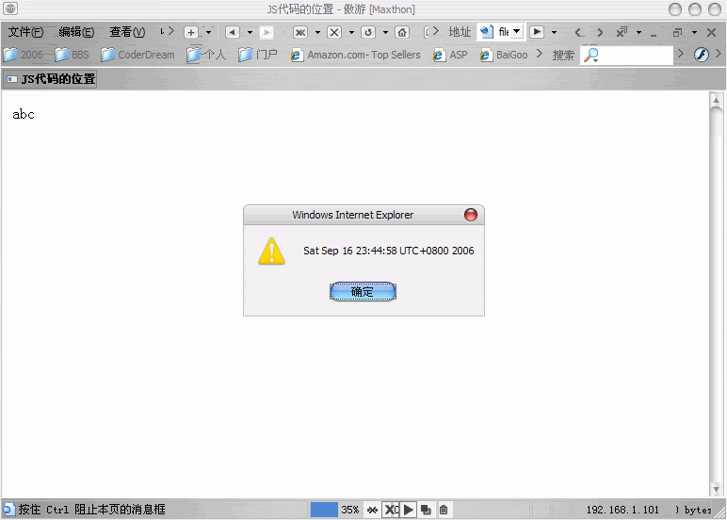Click the stop-all double-X toolbar button
727x520 pixels.
[300, 32]
